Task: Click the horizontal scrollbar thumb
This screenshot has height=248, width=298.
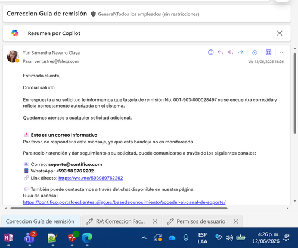Action: pyautogui.click(x=119, y=208)
